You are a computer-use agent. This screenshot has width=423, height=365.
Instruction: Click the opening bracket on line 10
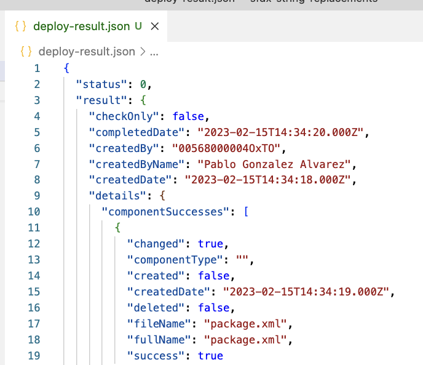pyautogui.click(x=246, y=212)
